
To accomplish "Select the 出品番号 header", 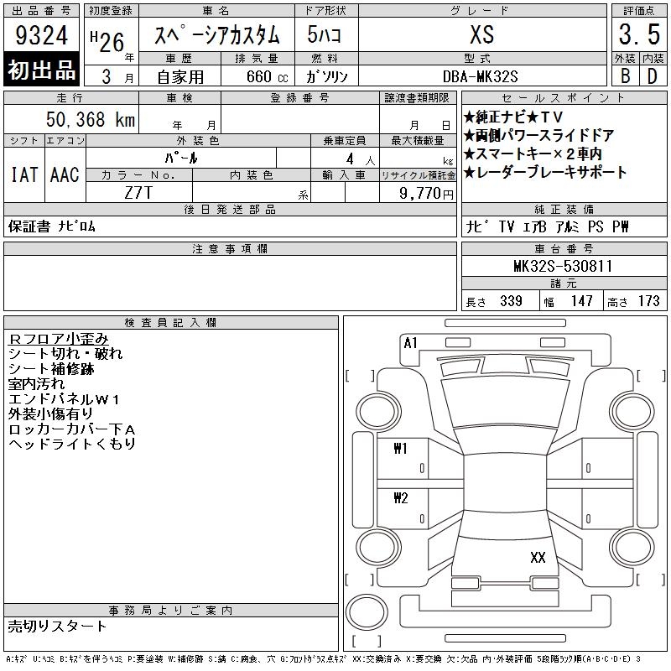I will [41, 11].
